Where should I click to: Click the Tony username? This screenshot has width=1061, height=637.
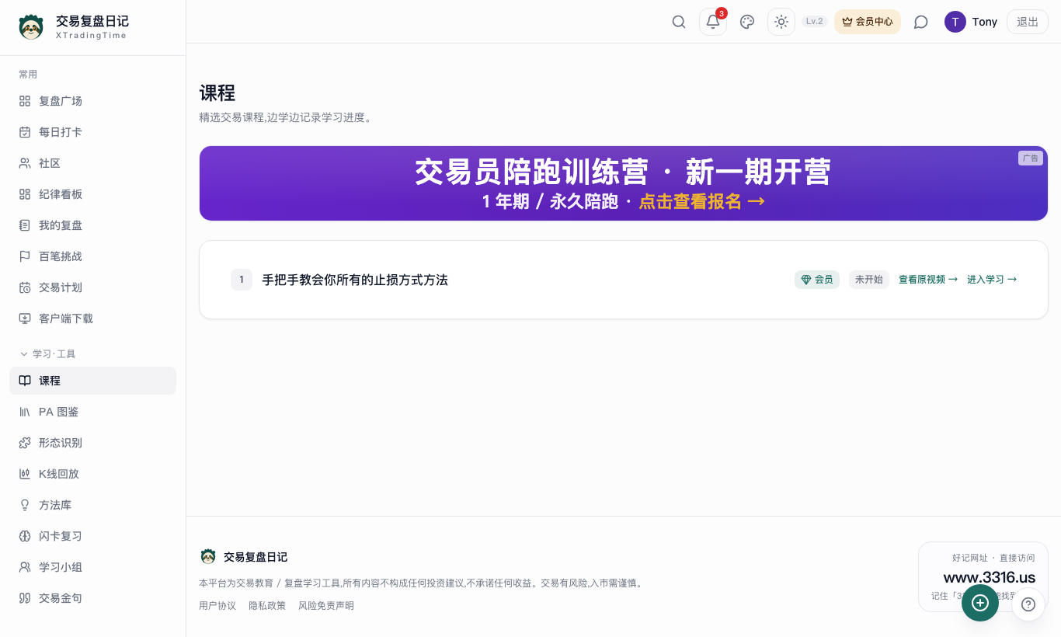985,22
